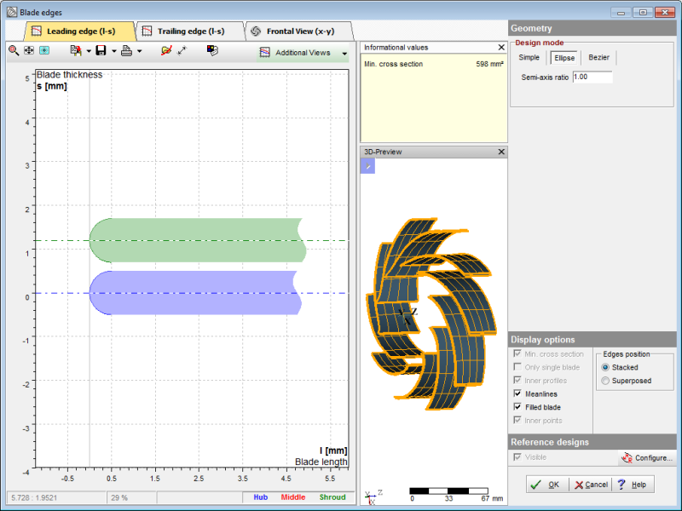Image resolution: width=682 pixels, height=511 pixels.
Task: Open the print dropdown arrow
Action: 140,51
